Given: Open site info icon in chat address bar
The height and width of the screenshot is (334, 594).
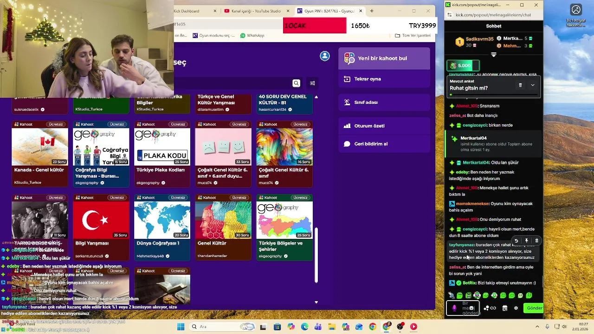Looking at the screenshot, I should pyautogui.click(x=449, y=15).
